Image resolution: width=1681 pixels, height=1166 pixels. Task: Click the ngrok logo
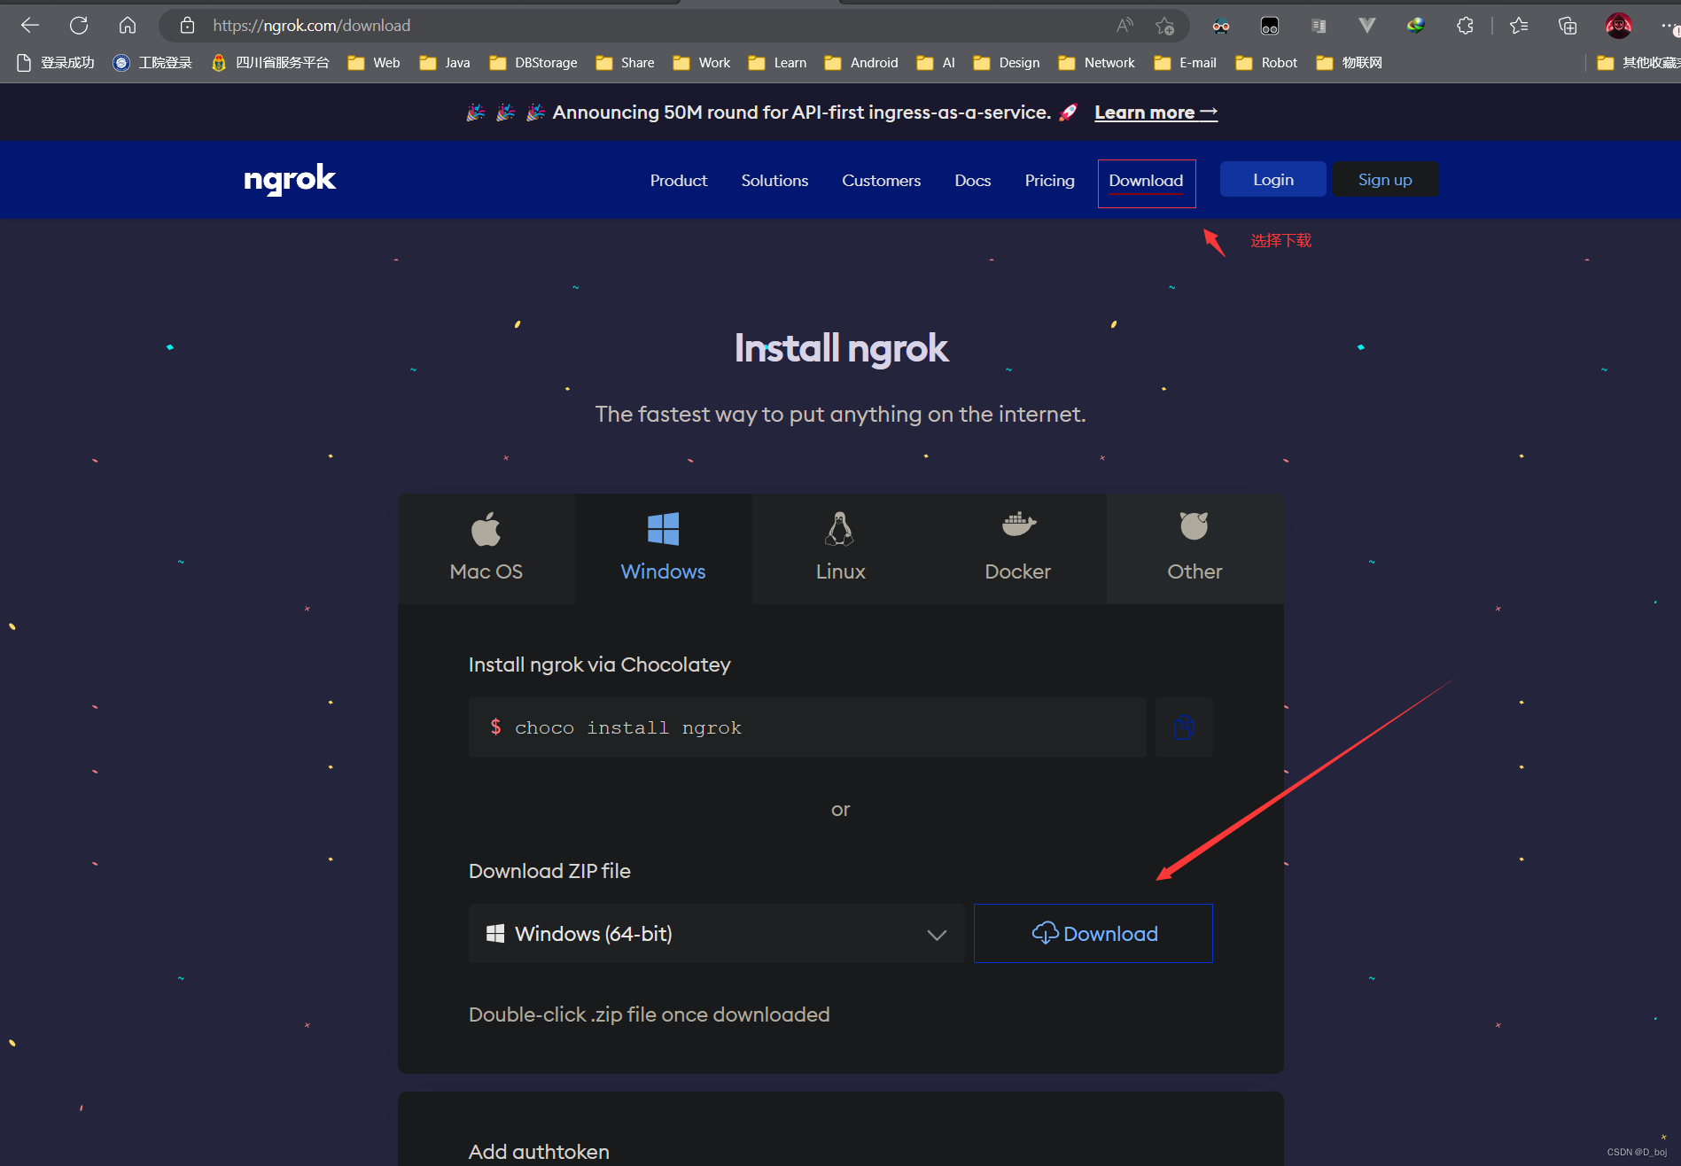(x=290, y=180)
